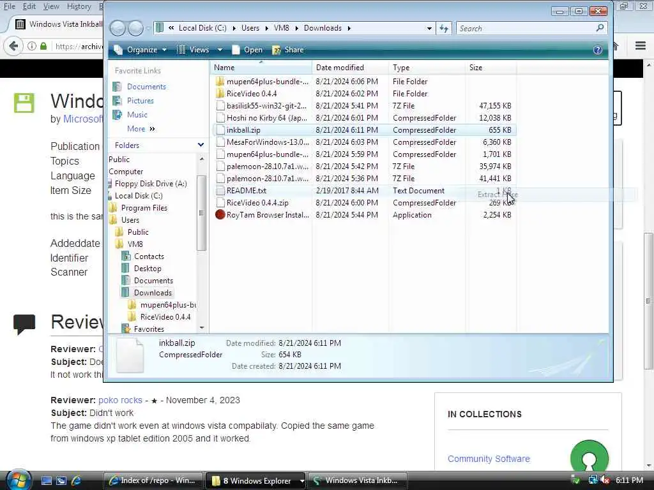Open the poko rocks reviewer link
654x490 pixels.
tap(120, 400)
